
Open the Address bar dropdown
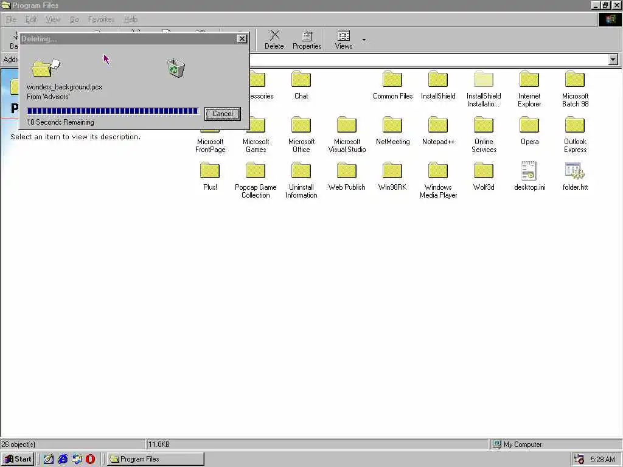pos(613,60)
